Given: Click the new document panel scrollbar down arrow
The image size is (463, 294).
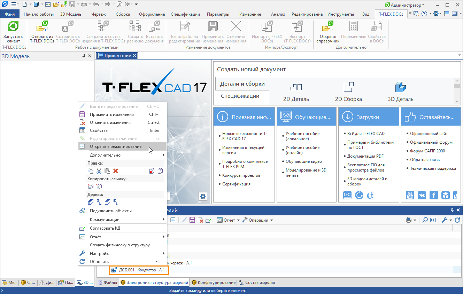Looking at the screenshot, I should 457,101.
